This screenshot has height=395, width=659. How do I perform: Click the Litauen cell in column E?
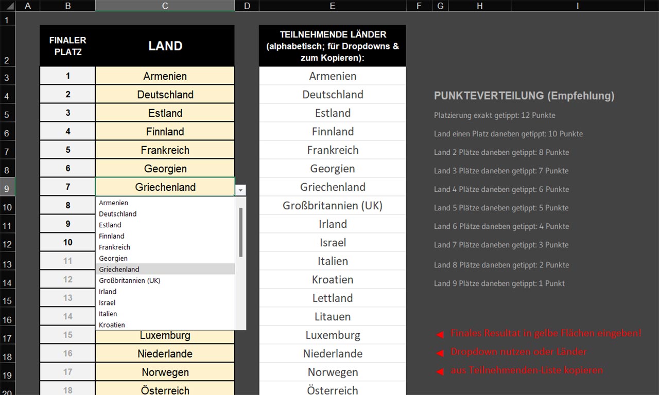coord(332,317)
